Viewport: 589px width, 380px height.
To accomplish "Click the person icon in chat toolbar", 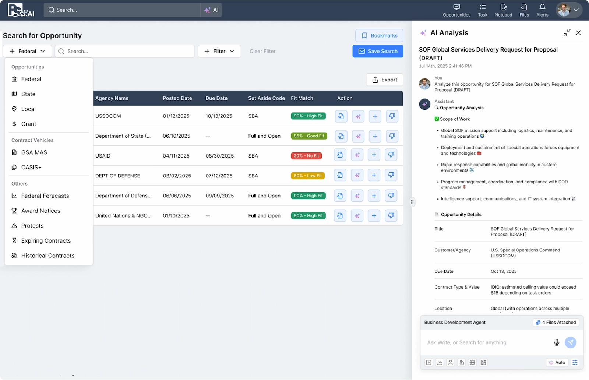I will pyautogui.click(x=450, y=363).
